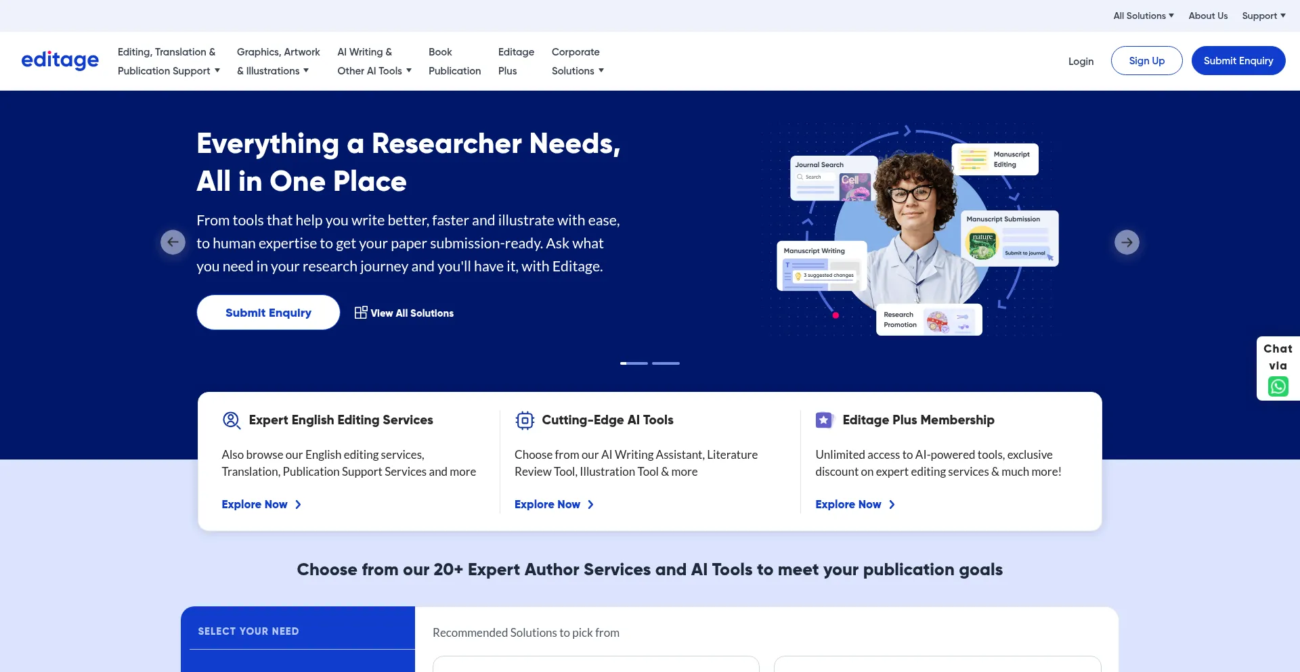Open the About Us page
Viewport: 1300px width, 672px height.
point(1208,16)
